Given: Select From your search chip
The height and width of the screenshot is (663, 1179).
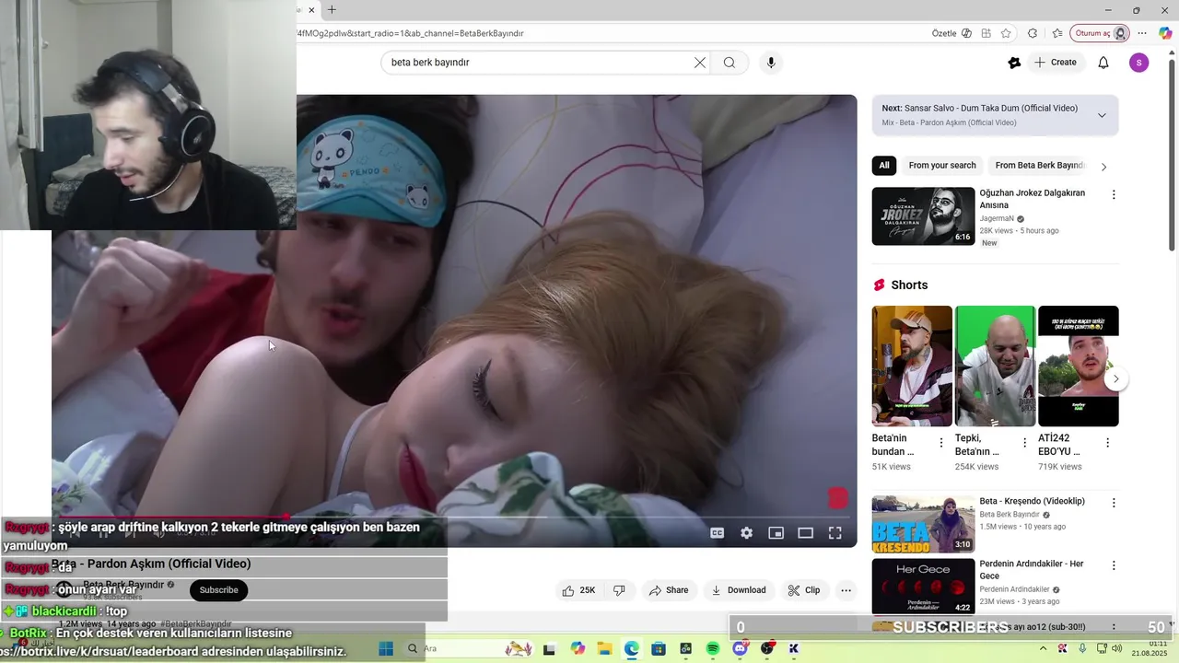Looking at the screenshot, I should [x=942, y=166].
